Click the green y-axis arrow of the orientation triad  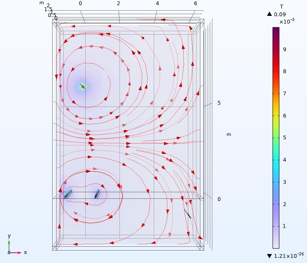pos(9,243)
